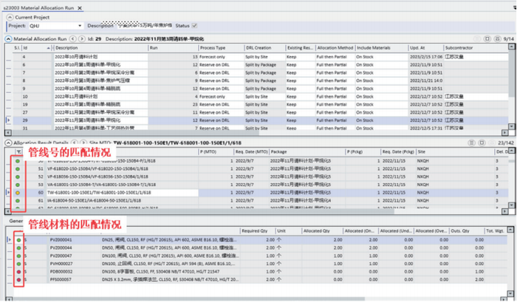
Task: Collapse the Current Project section
Action: click(10, 16)
